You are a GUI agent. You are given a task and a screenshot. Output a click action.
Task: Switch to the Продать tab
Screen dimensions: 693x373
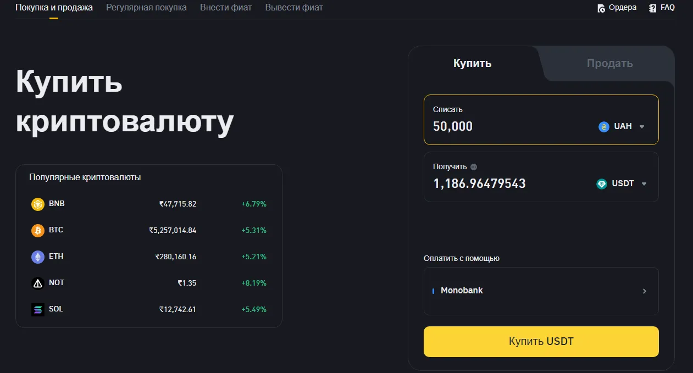tap(609, 63)
